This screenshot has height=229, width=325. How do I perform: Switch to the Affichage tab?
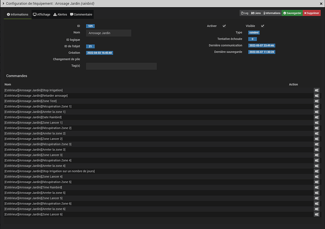coord(41,15)
